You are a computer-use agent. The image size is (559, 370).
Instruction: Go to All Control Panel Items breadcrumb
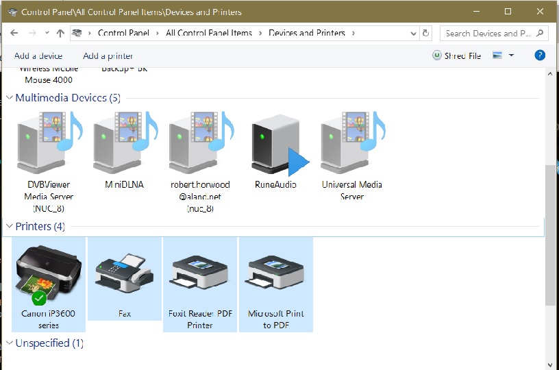point(209,33)
